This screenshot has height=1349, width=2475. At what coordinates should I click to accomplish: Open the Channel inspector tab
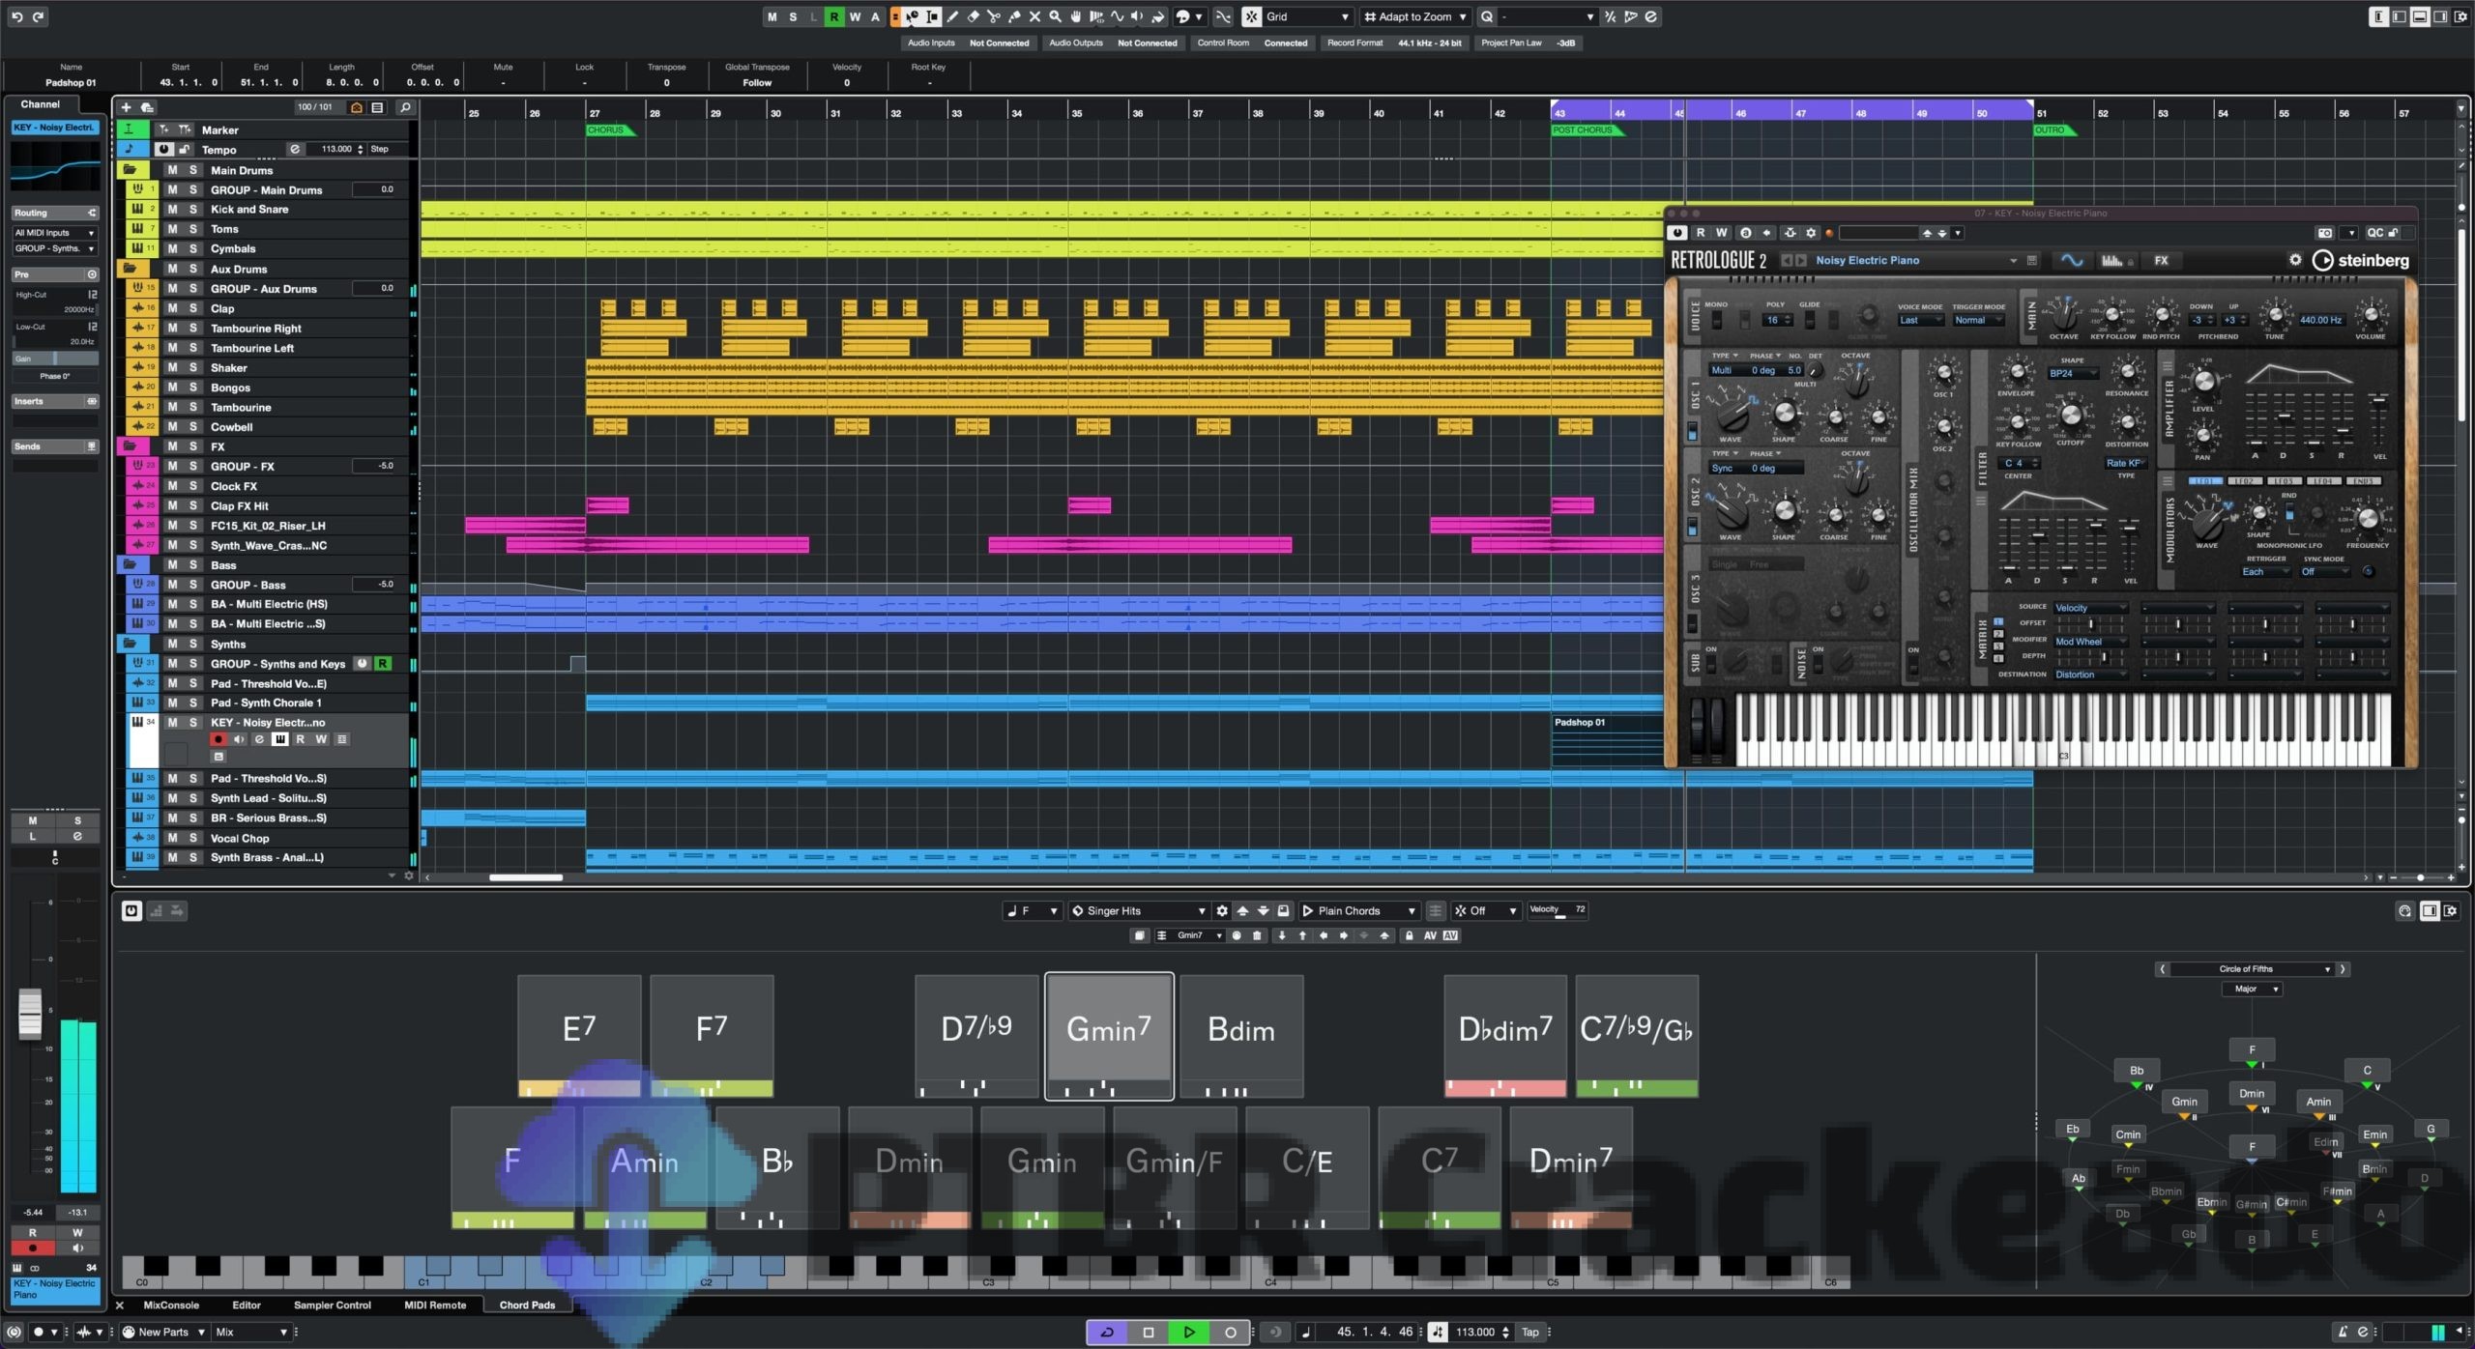[x=40, y=104]
